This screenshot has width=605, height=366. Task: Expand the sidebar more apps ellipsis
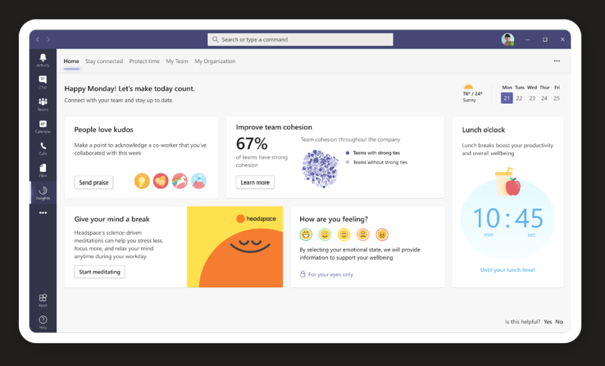coord(43,213)
